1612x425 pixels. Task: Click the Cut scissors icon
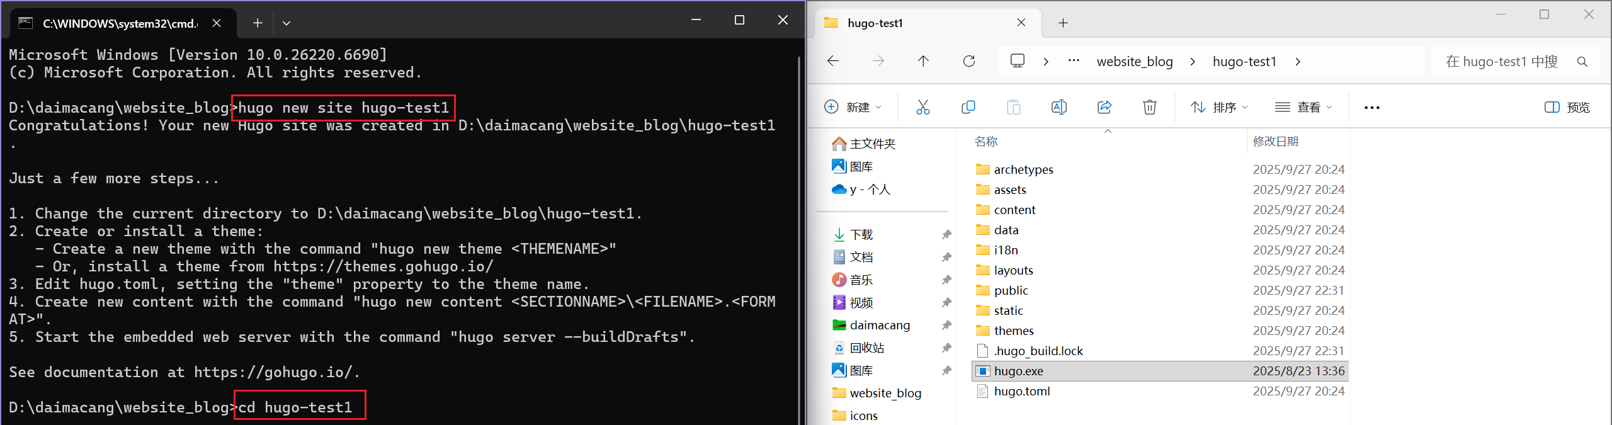922,108
